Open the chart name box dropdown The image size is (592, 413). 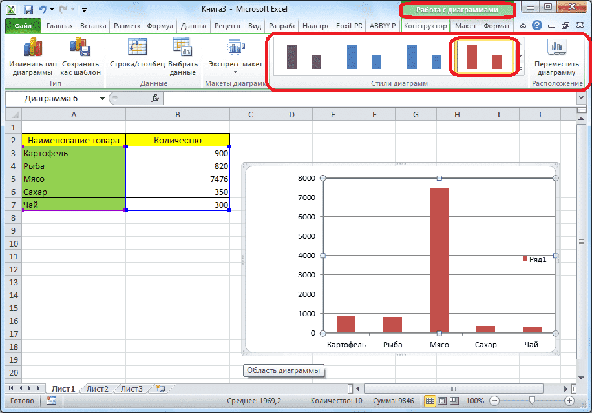point(103,98)
